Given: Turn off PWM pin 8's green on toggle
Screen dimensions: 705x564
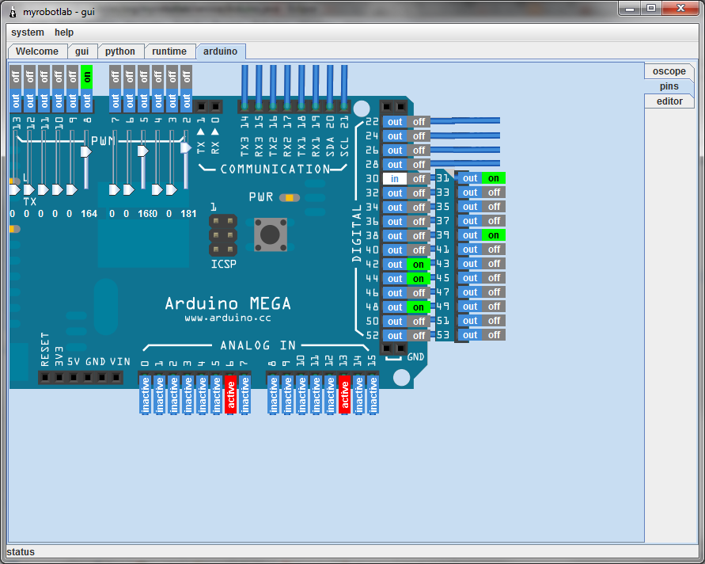Looking at the screenshot, I should tap(87, 77).
